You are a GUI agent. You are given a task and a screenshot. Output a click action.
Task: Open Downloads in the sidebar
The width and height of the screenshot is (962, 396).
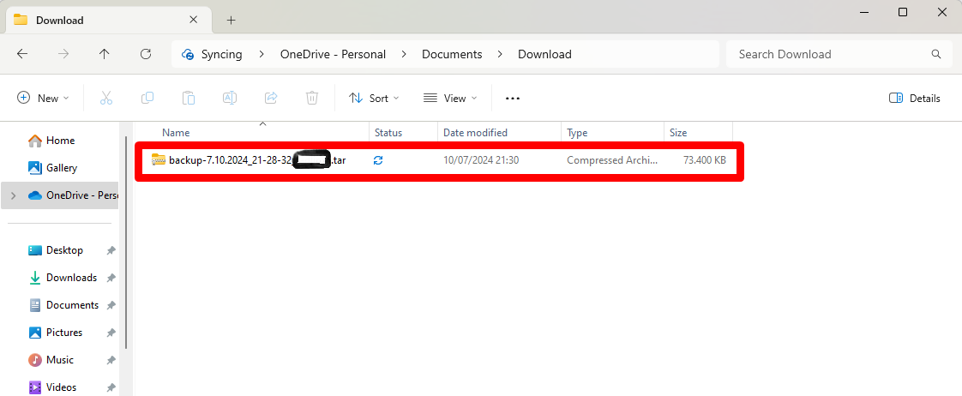click(x=71, y=278)
